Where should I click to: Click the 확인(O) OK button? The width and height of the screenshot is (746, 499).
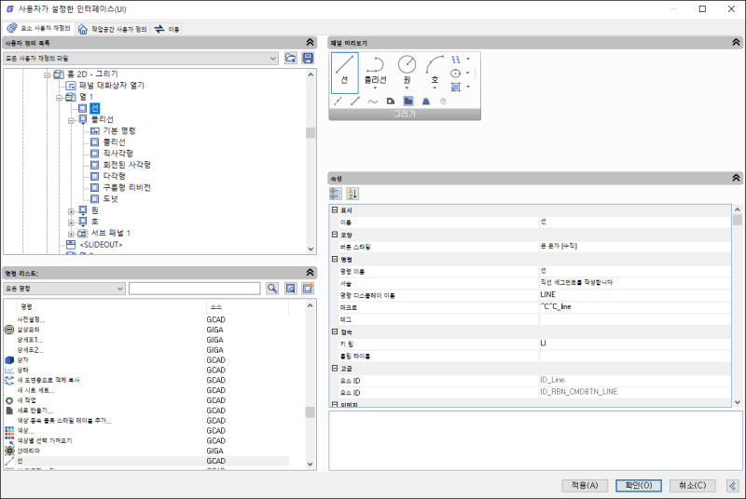[x=639, y=485]
